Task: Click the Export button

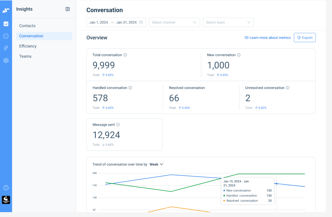Action: [x=304, y=38]
